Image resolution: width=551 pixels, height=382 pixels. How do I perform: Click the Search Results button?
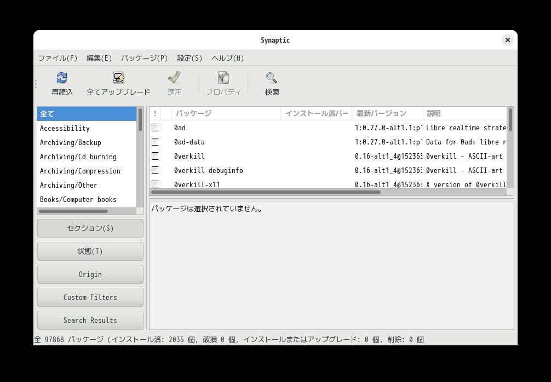tap(90, 320)
